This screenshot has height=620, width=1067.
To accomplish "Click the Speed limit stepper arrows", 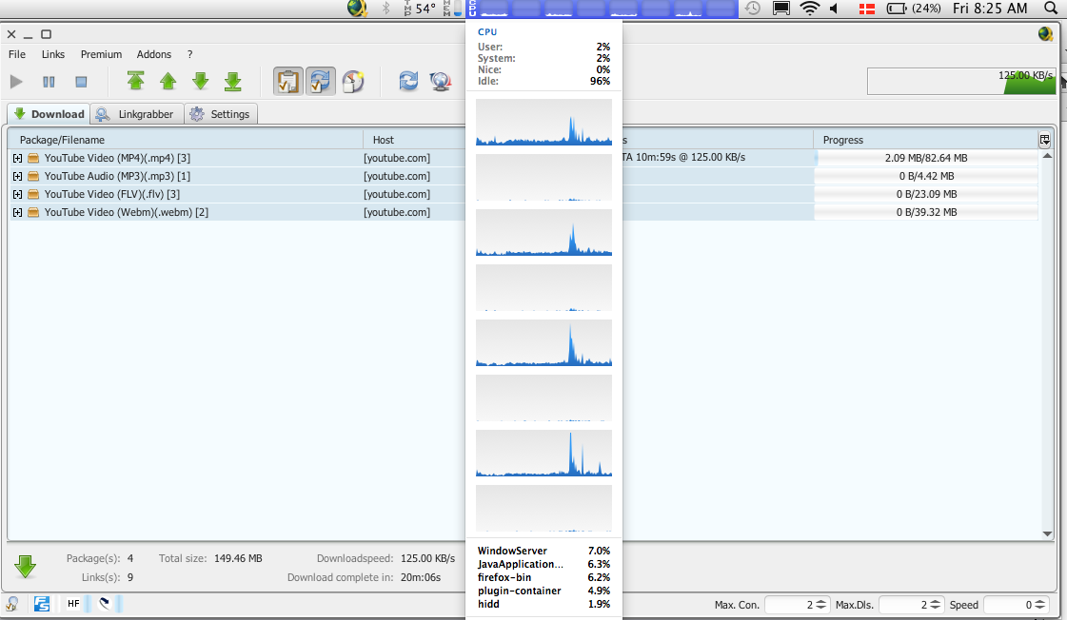I will pyautogui.click(x=1040, y=605).
